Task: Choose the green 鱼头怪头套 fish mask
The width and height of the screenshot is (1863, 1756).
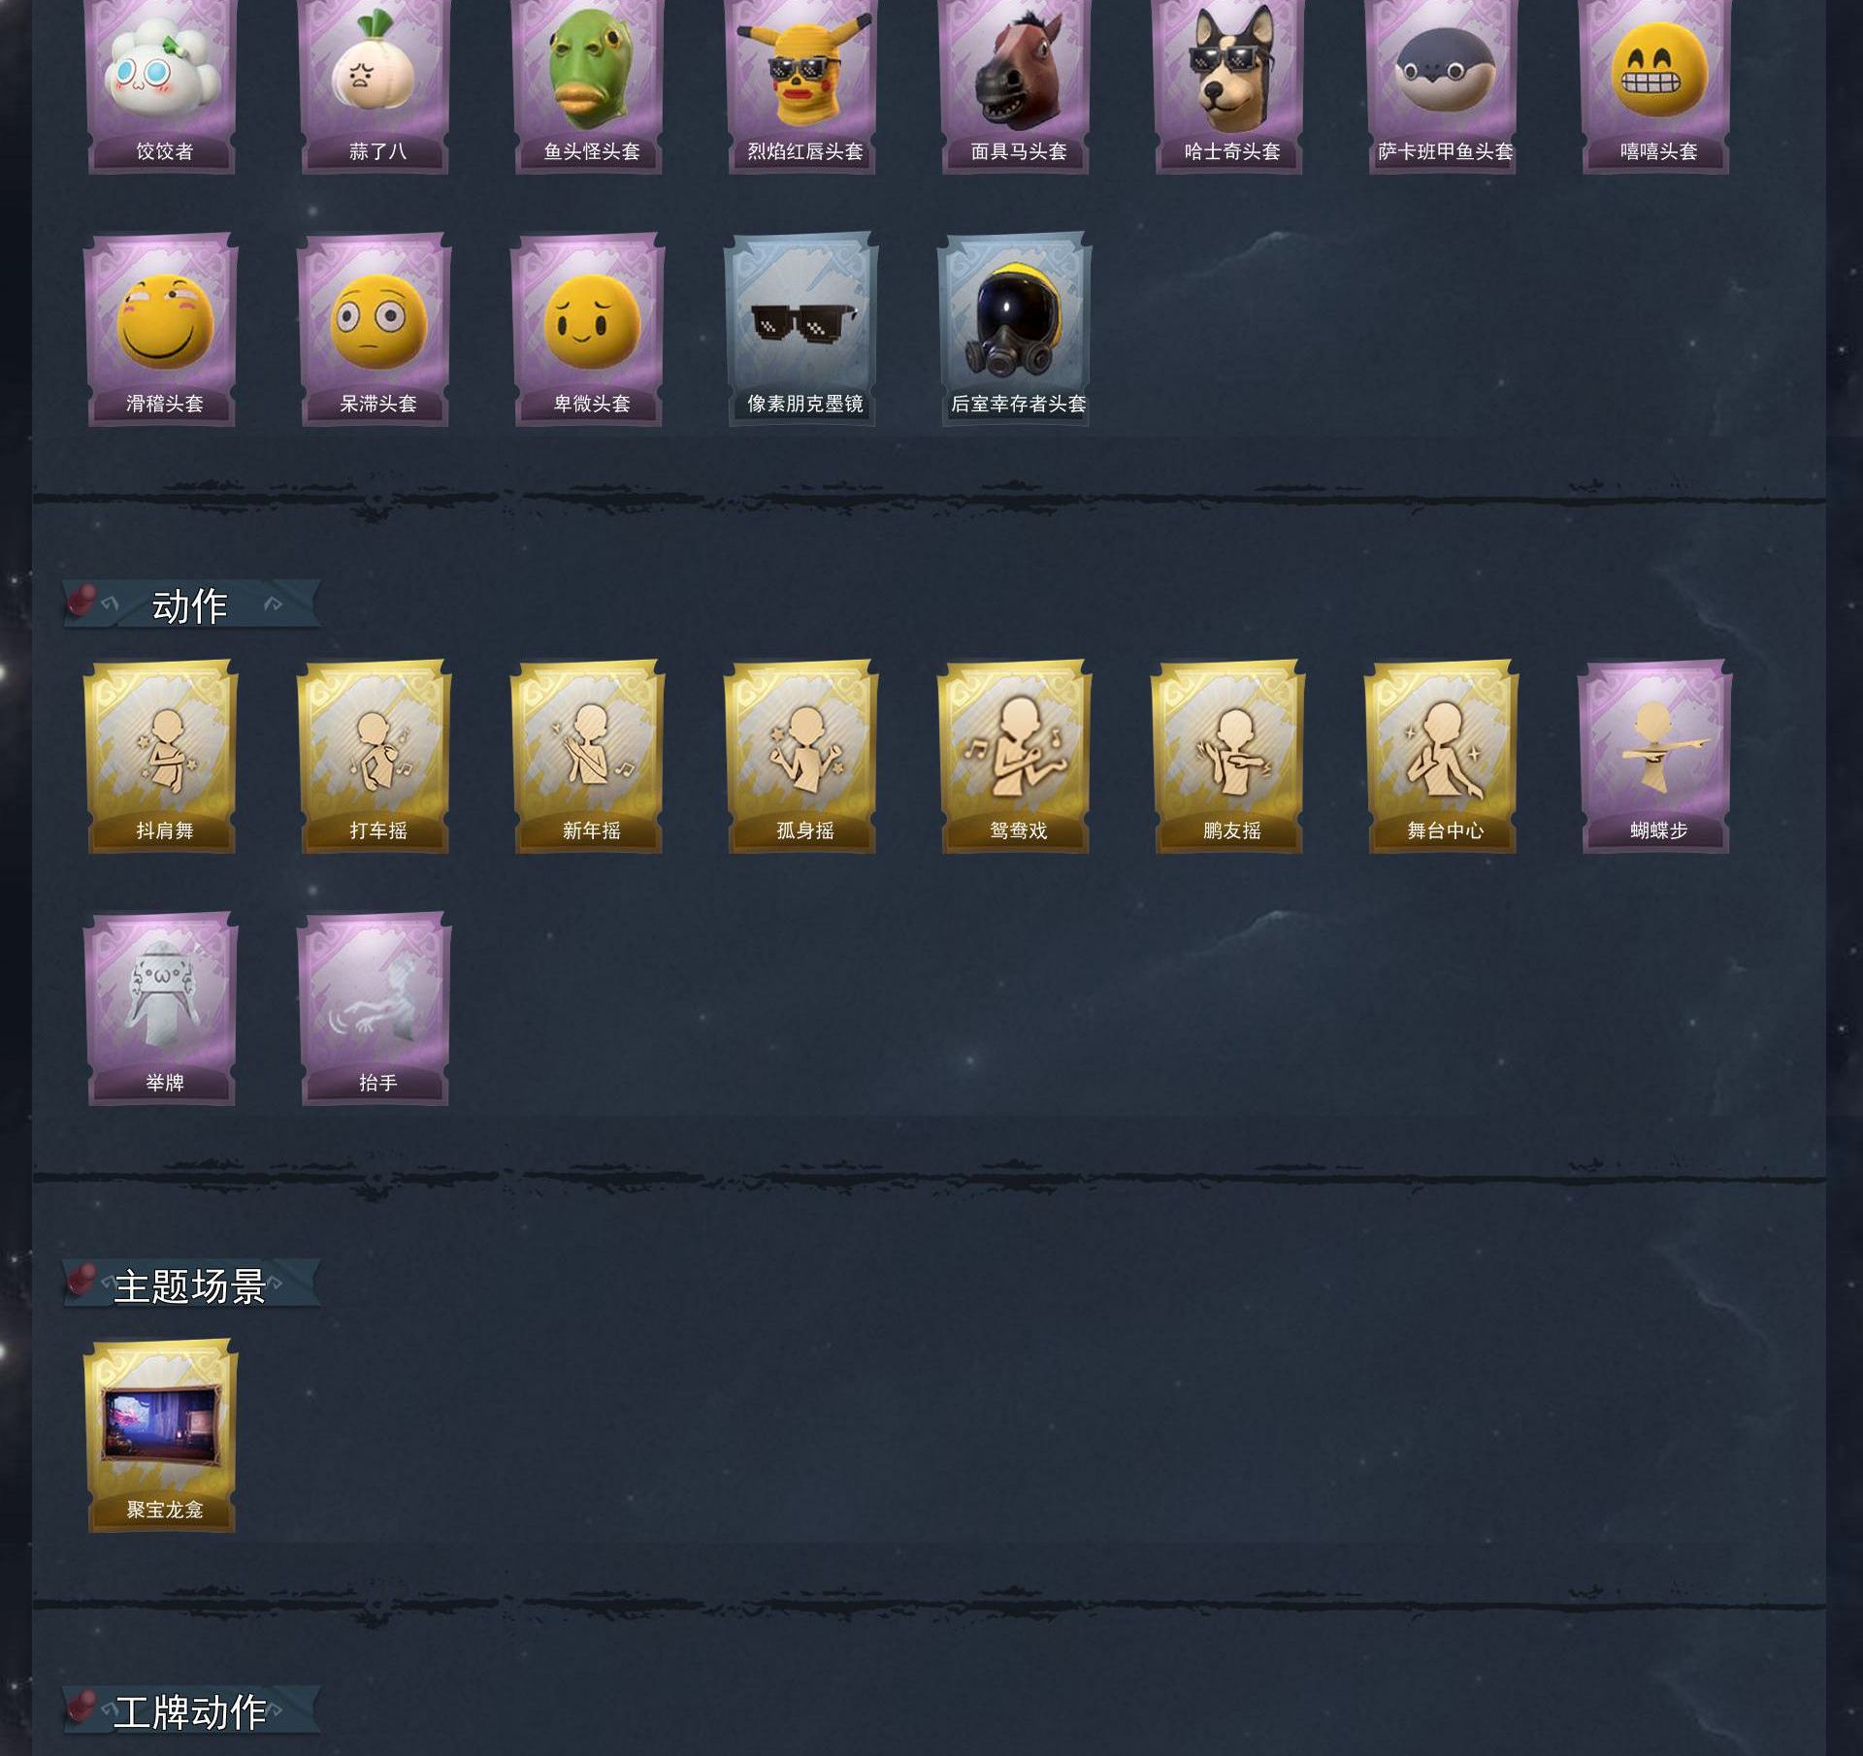Action: click(589, 85)
